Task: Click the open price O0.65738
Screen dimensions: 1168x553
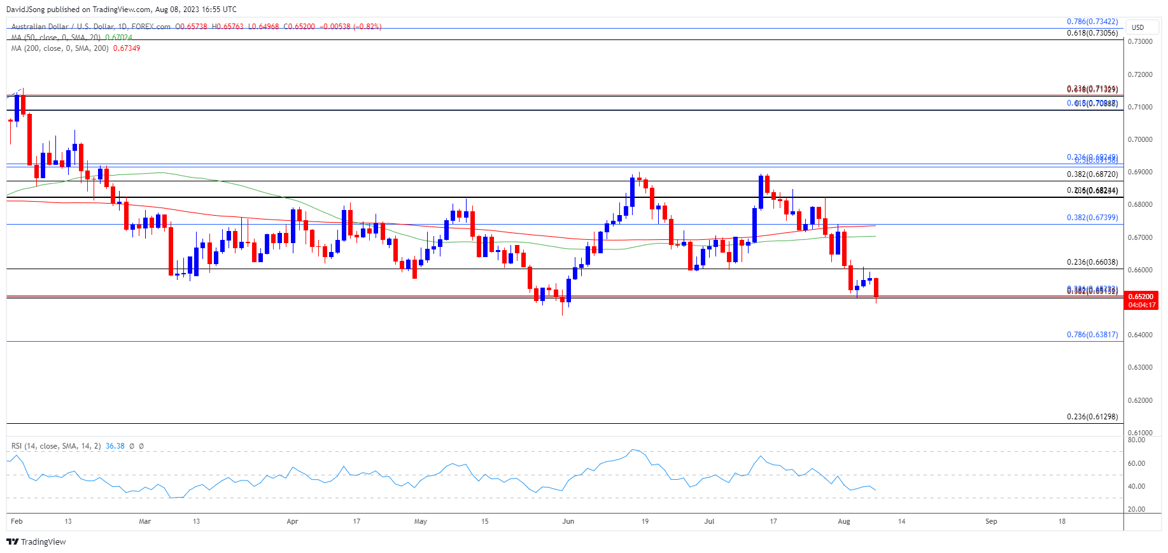Action: coord(191,27)
